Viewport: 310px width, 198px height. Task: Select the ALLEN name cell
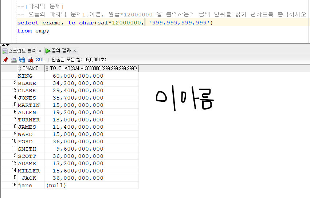[31, 112]
